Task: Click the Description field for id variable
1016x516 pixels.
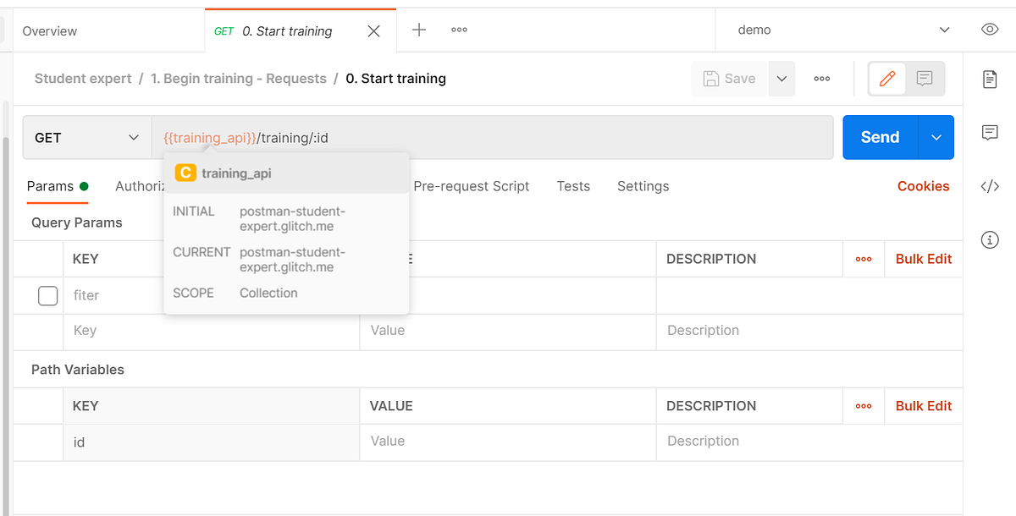Action: pos(809,442)
